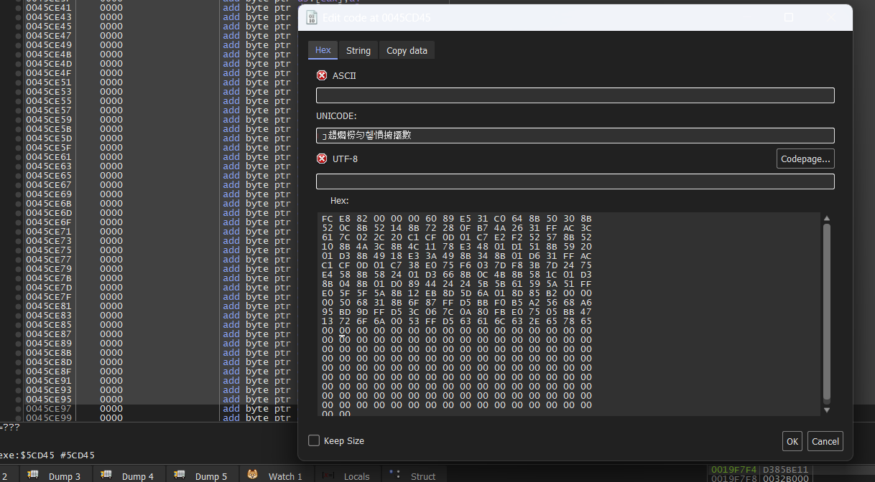Screen dimensions: 875x482
Task: Click add instruction at row 0045CE8D
Action: coord(256,361)
